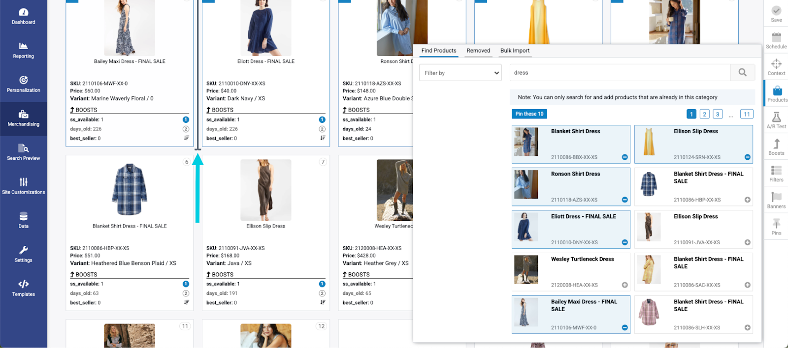788x348 pixels.
Task: Select Eliott Dress navy image in grid
Action: pyautogui.click(x=266, y=28)
